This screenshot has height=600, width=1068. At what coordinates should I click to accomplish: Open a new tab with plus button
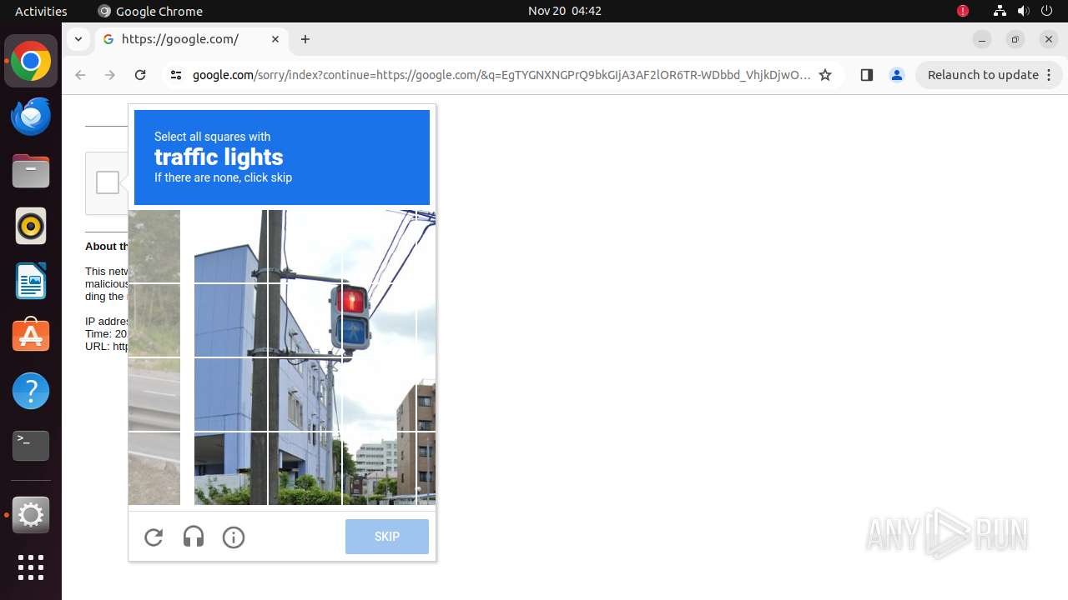(x=305, y=39)
